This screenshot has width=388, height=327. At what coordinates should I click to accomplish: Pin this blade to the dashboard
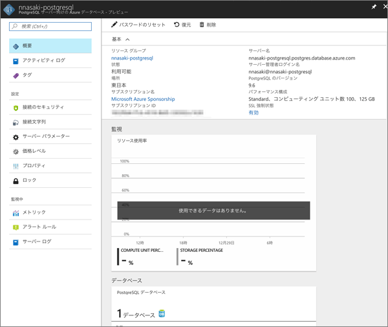click(x=374, y=7)
